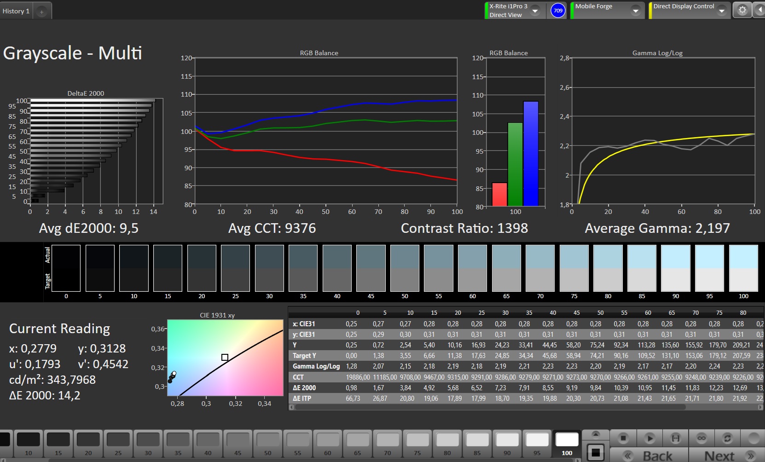Click the blue bar in RGB Balance bar chart

(x=531, y=154)
